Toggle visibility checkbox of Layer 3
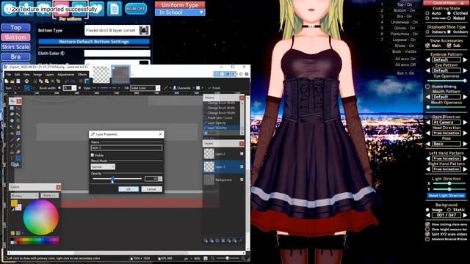 (x=242, y=166)
